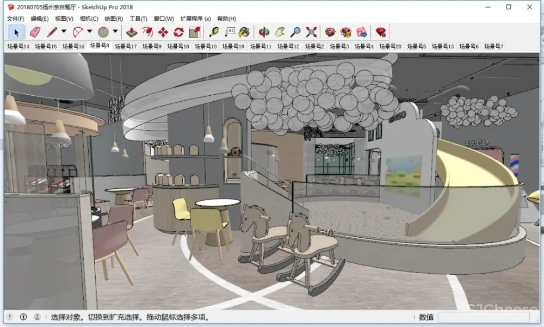Switch to scene tab 场景号20
Viewport: 544px width, 327px height.
(x=390, y=46)
